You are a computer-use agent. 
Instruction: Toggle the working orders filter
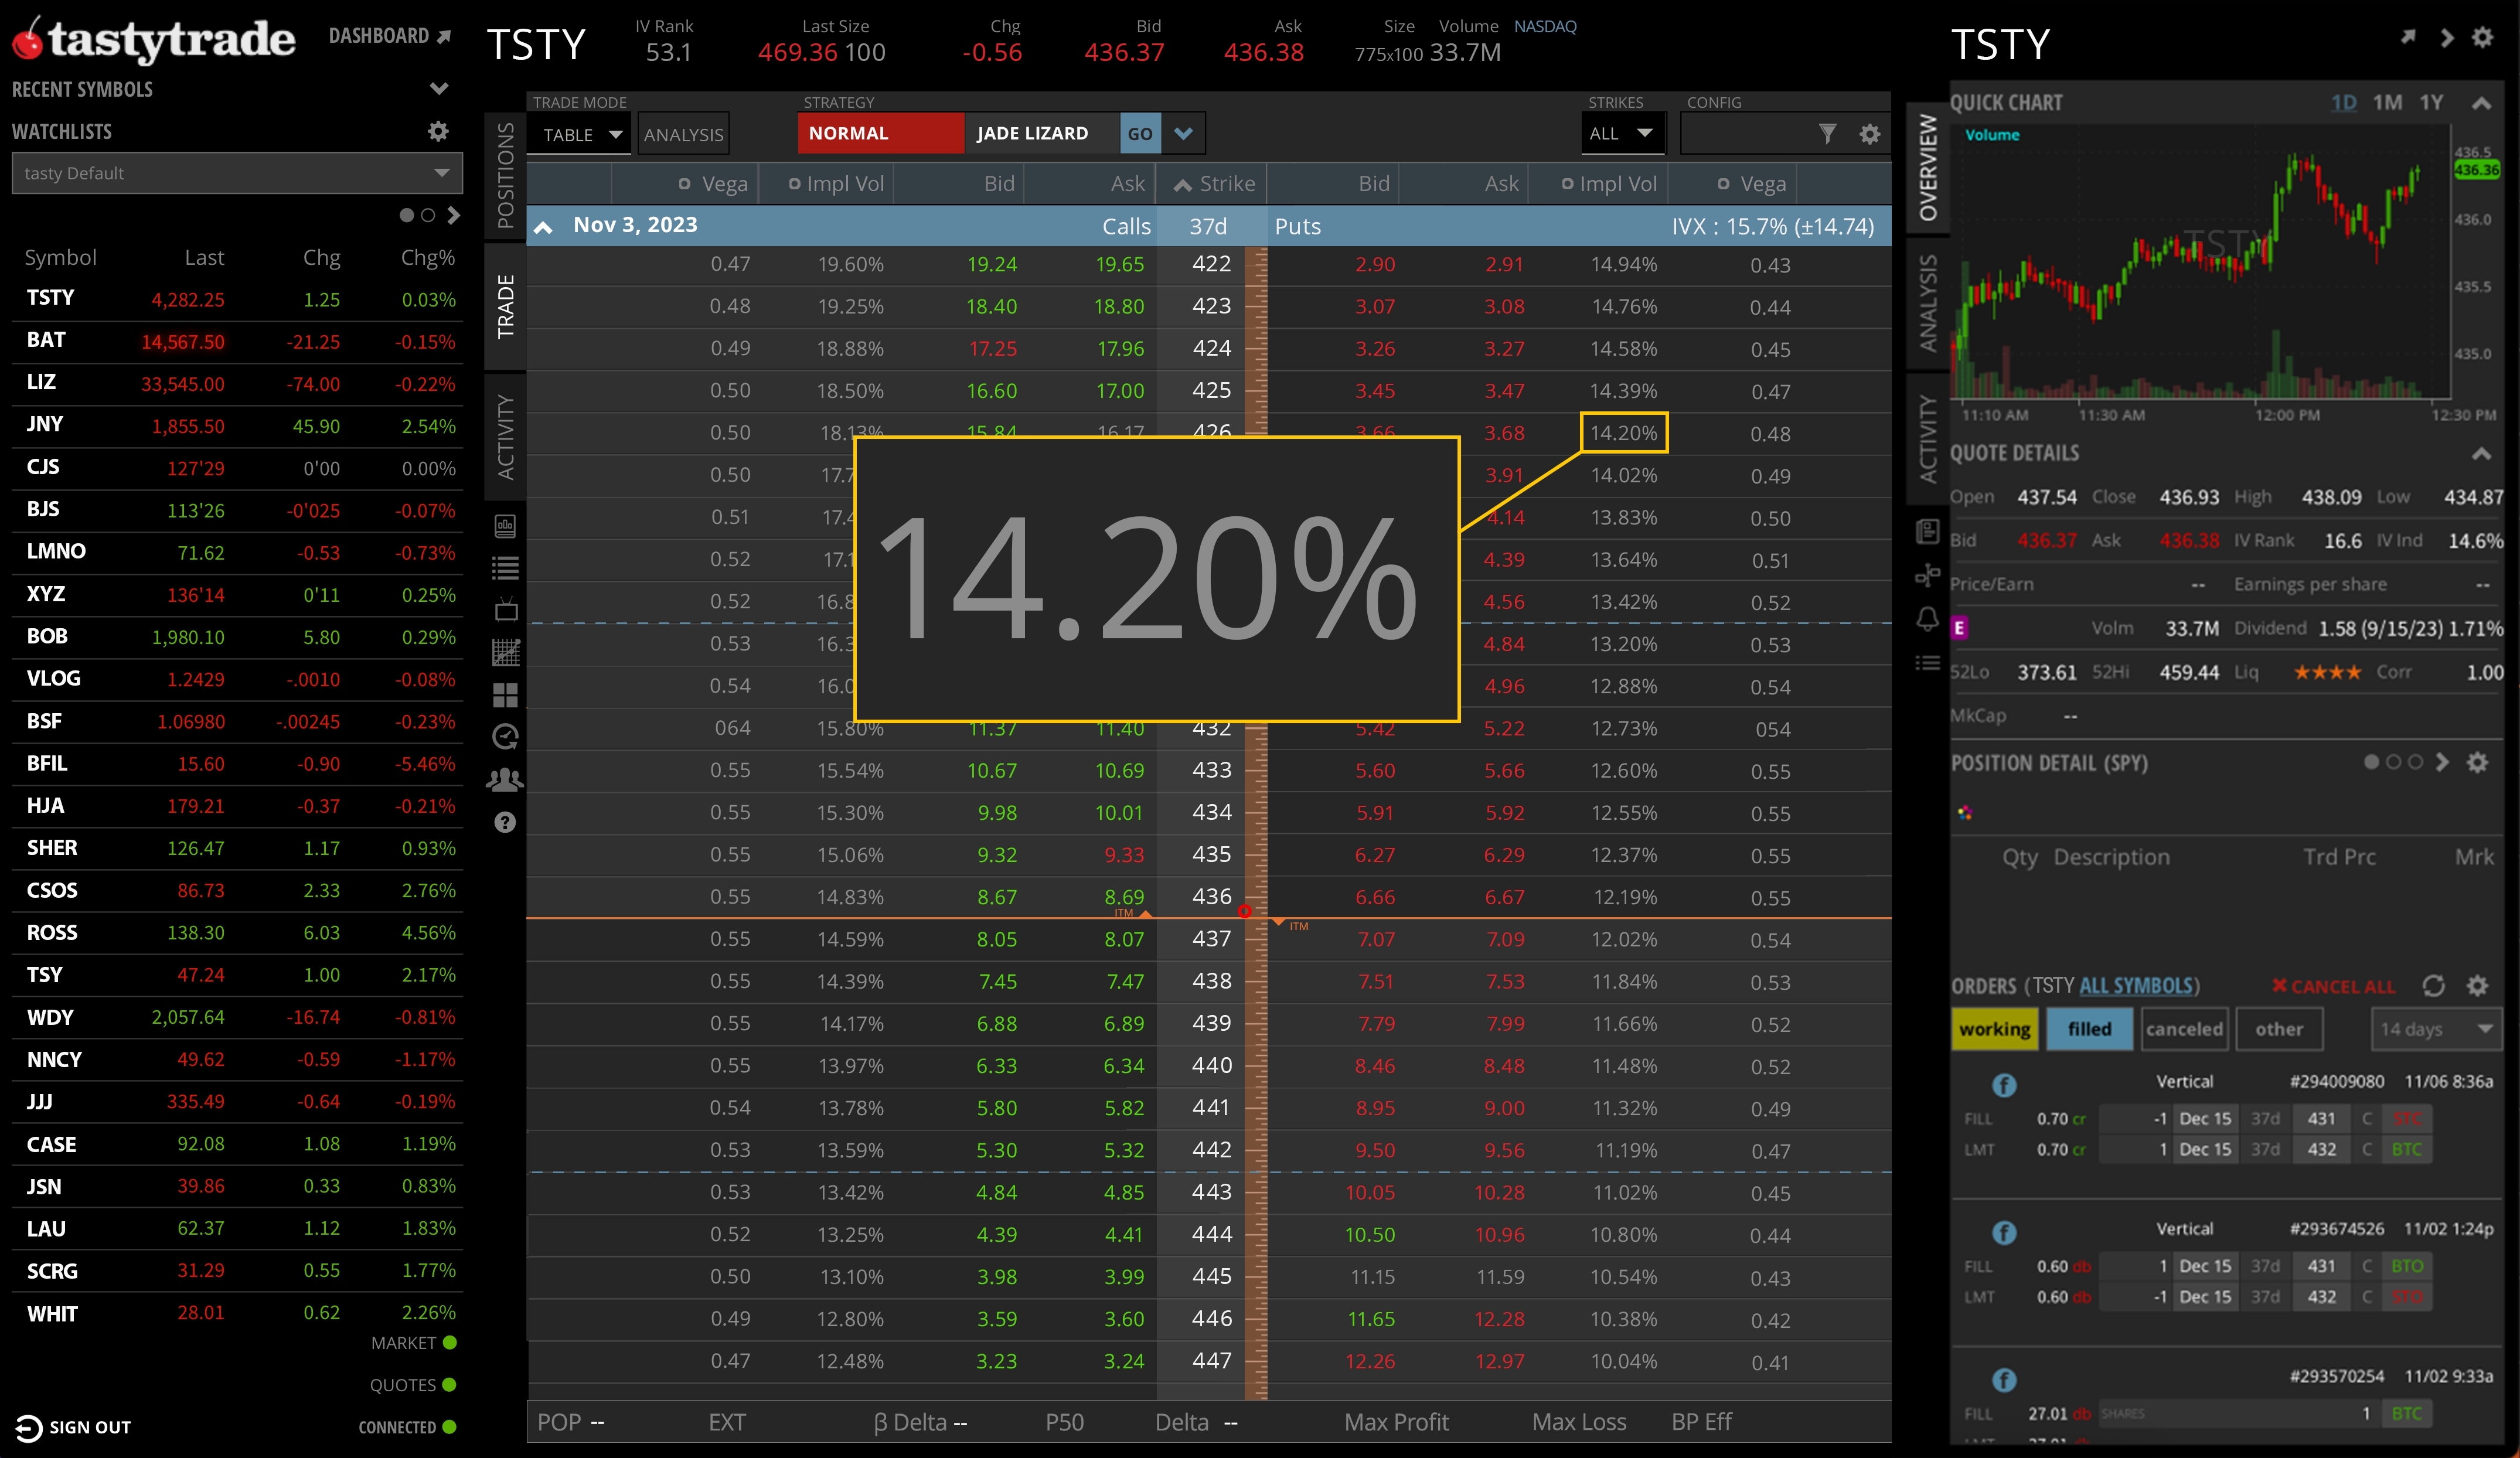(x=1994, y=1029)
